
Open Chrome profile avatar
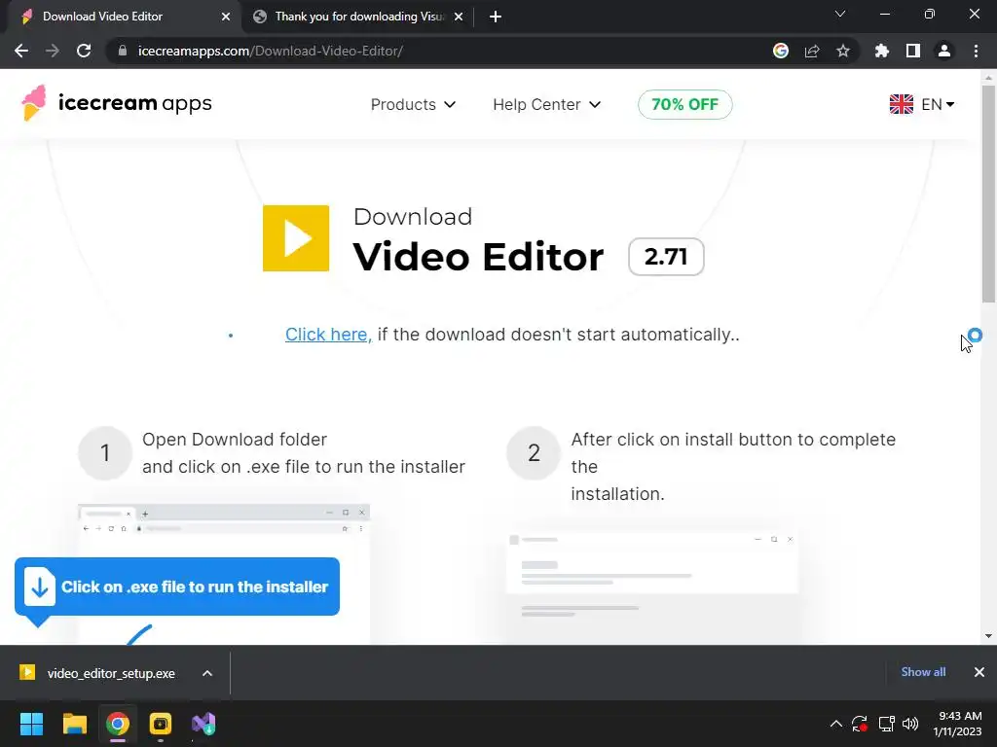(944, 51)
